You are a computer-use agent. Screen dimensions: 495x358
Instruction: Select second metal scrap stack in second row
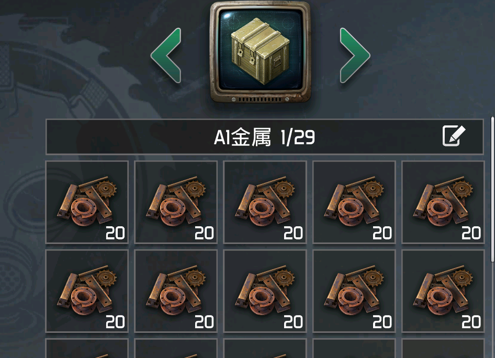click(176, 291)
